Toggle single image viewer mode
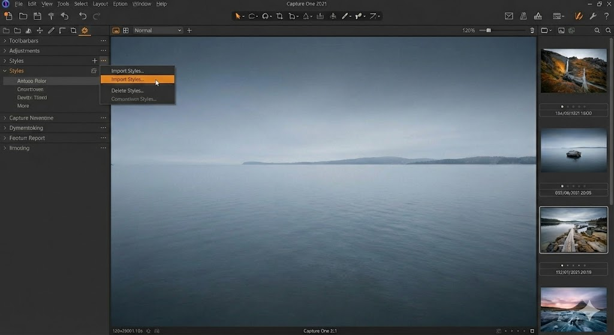The height and width of the screenshot is (335, 614). click(116, 30)
